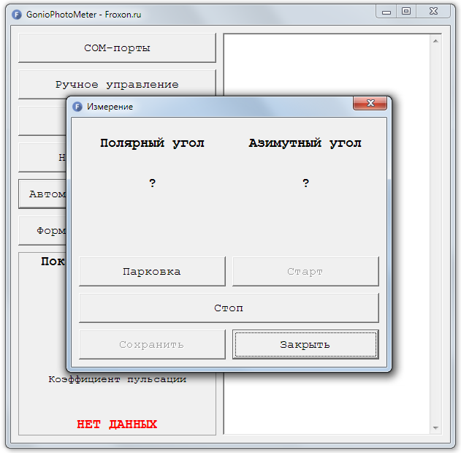Screen dimensions: 461x453
Task: Stop measurement with the Стоп button
Action: [x=229, y=308]
